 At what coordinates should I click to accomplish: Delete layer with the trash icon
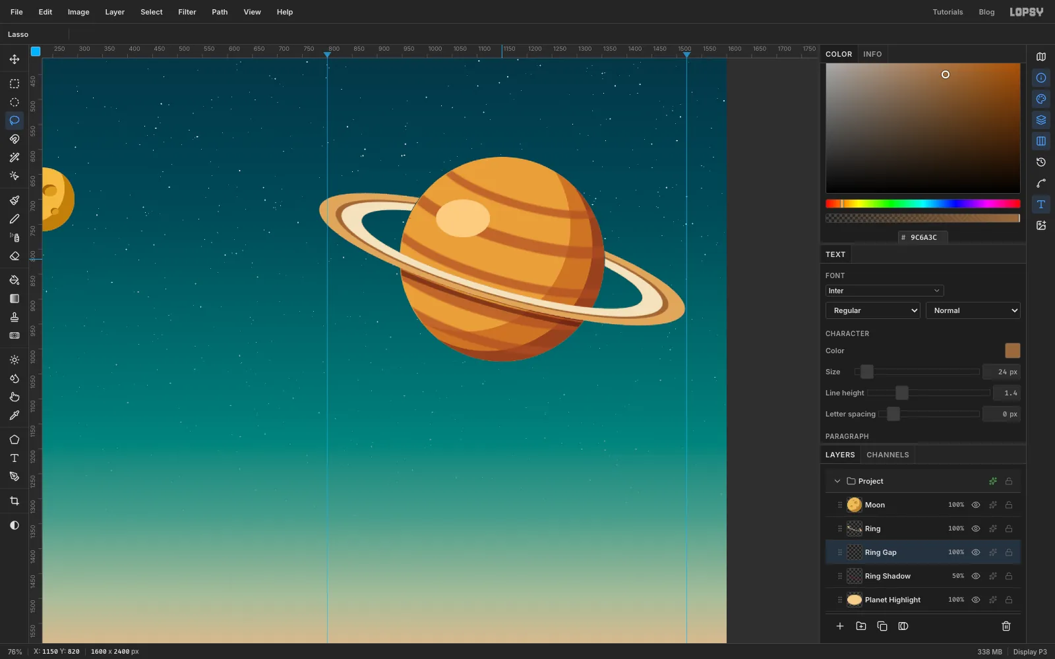1006,626
